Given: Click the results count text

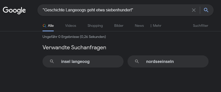Looking at the screenshot, I should point(74,37).
